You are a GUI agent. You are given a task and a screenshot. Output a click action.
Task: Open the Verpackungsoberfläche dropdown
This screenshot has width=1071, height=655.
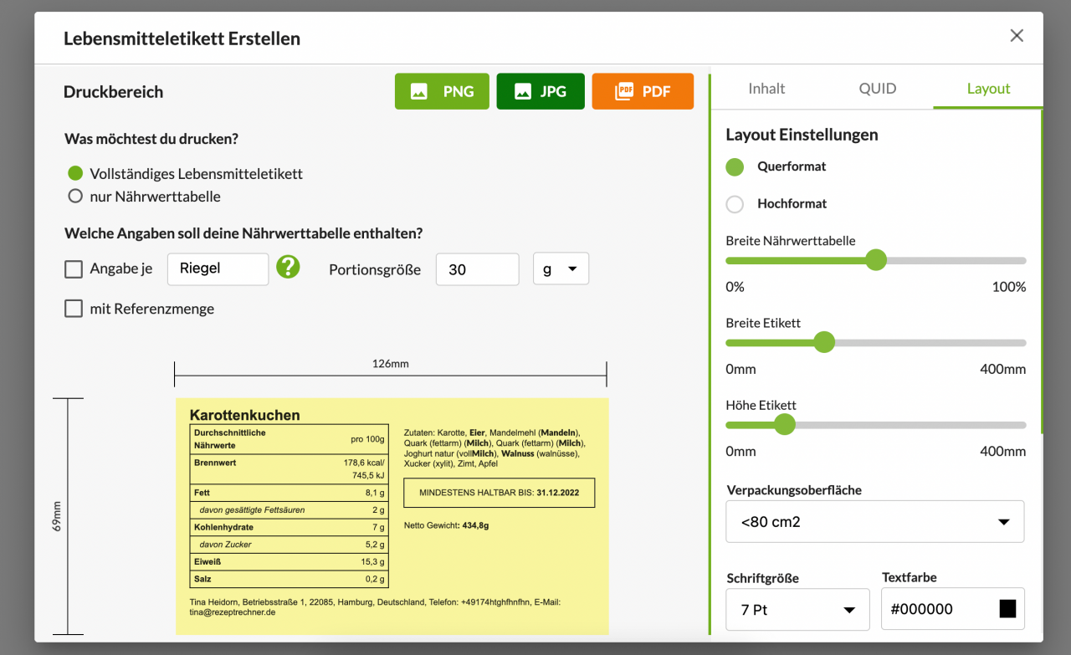(874, 521)
